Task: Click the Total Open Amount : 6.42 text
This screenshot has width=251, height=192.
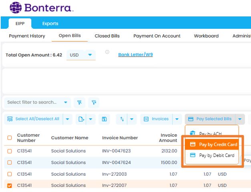Action: 34,55
